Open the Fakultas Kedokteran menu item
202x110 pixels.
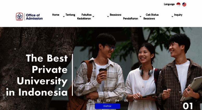click(84, 17)
